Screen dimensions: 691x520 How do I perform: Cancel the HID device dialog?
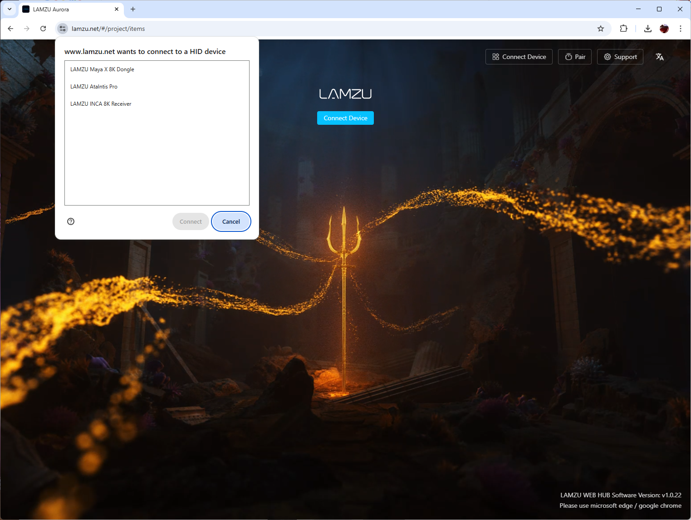pos(231,221)
